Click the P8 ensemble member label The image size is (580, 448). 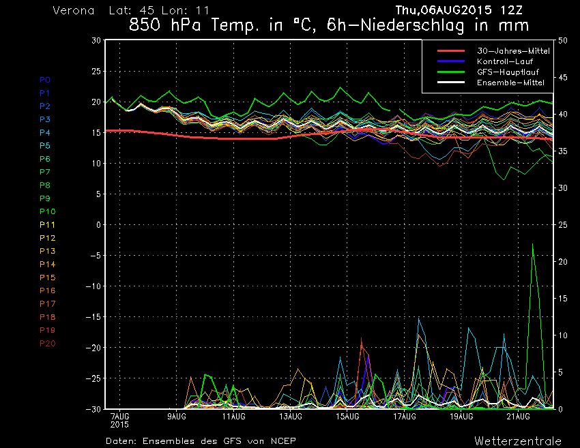[45, 185]
